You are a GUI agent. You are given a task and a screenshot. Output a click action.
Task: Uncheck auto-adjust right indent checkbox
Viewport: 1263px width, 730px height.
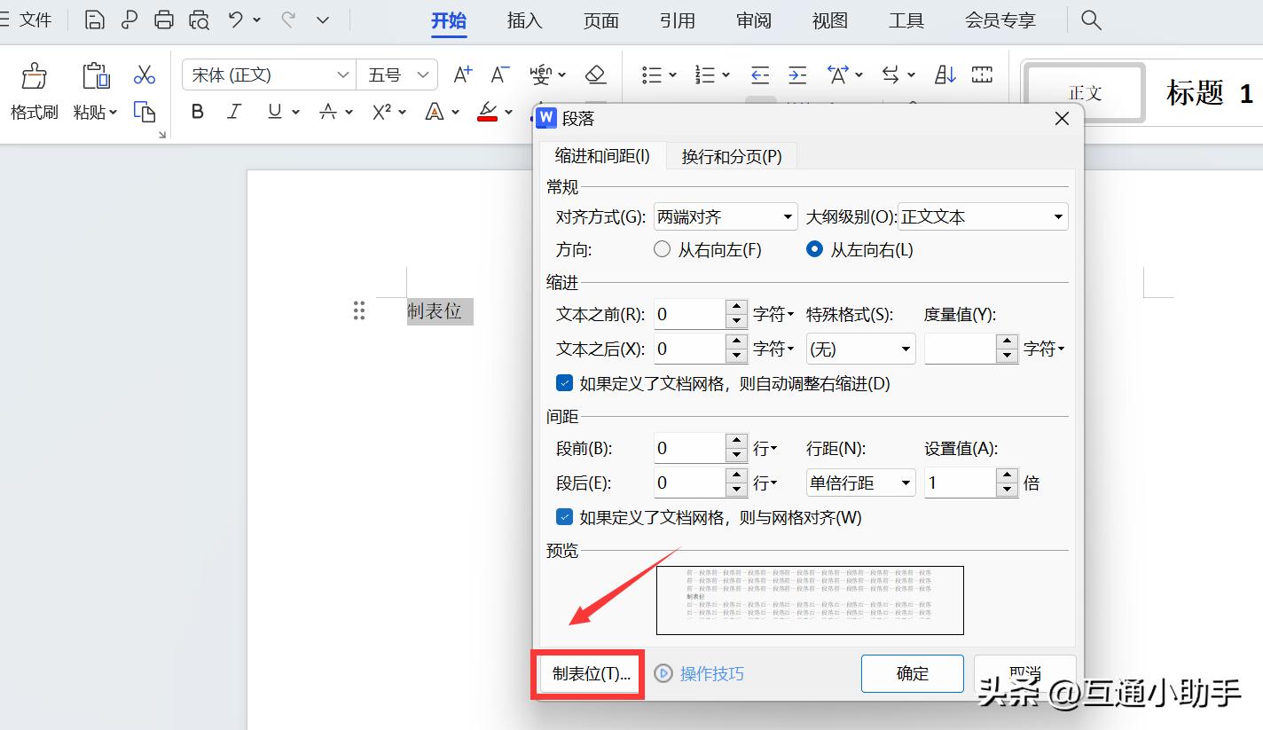tap(564, 383)
